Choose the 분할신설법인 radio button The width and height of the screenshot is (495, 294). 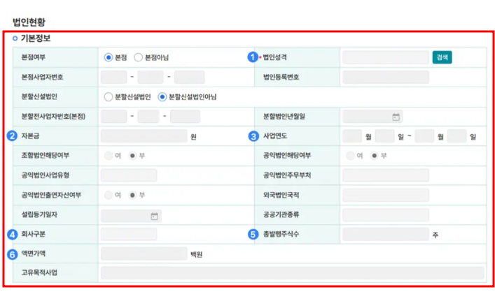[x=109, y=96]
